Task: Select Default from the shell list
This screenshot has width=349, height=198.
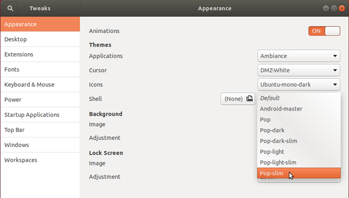Action: point(298,98)
